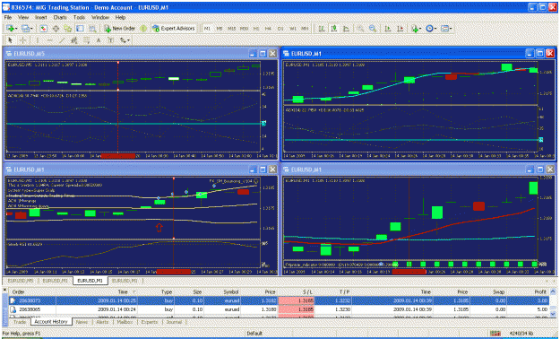
Task: Expand the Indicators list dropdown arrow
Action: coord(420,29)
